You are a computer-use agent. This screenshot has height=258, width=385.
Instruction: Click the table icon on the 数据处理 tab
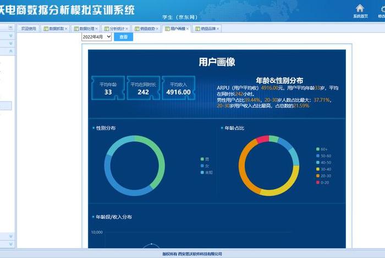pyautogui.click(x=76, y=29)
